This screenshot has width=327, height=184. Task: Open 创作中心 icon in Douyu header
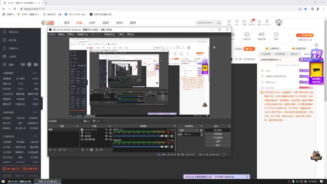coord(267,22)
